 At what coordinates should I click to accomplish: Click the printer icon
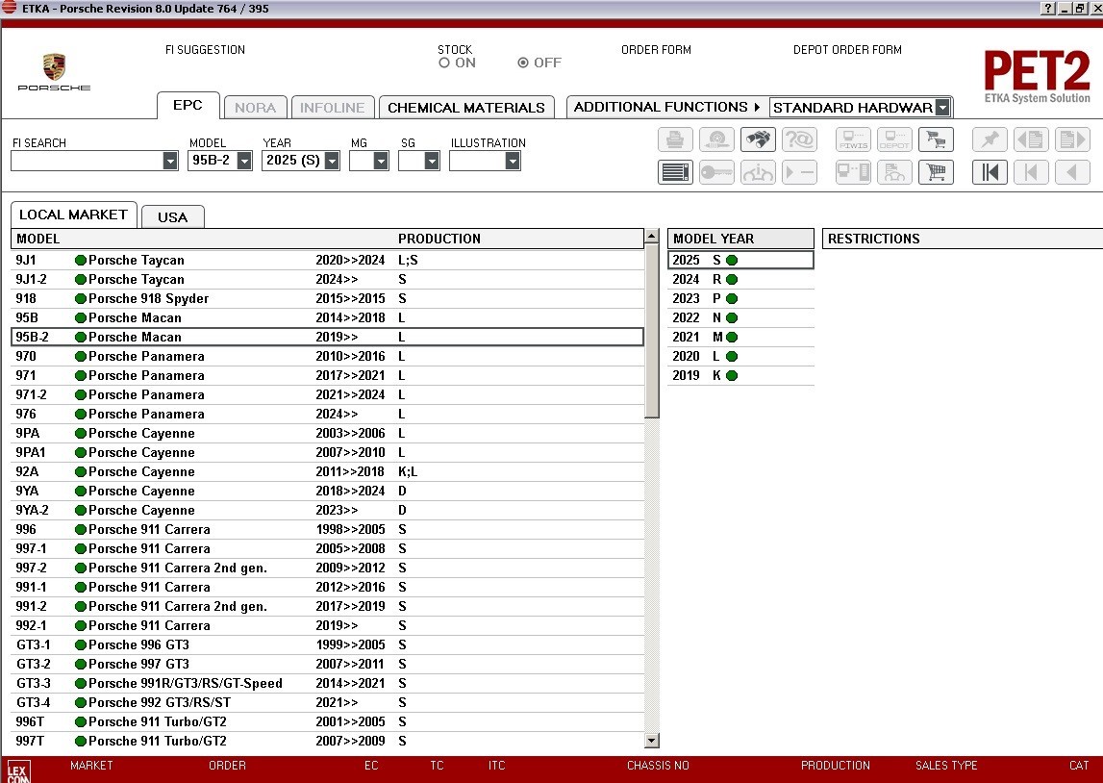(x=675, y=139)
